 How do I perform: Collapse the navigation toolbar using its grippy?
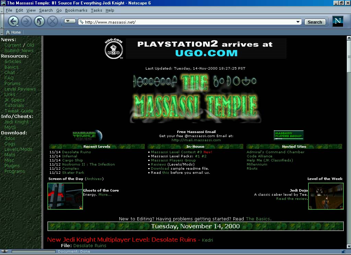pyautogui.click(x=2, y=22)
